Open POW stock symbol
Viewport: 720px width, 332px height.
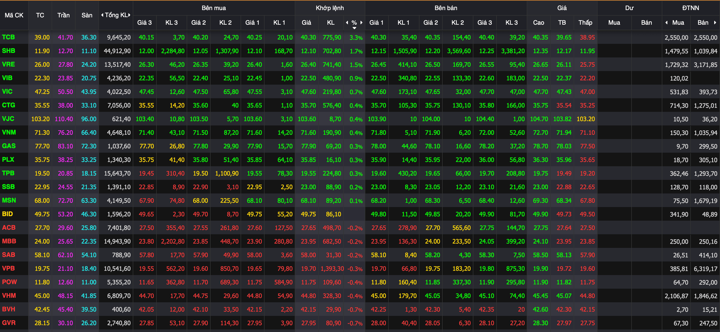(10, 282)
